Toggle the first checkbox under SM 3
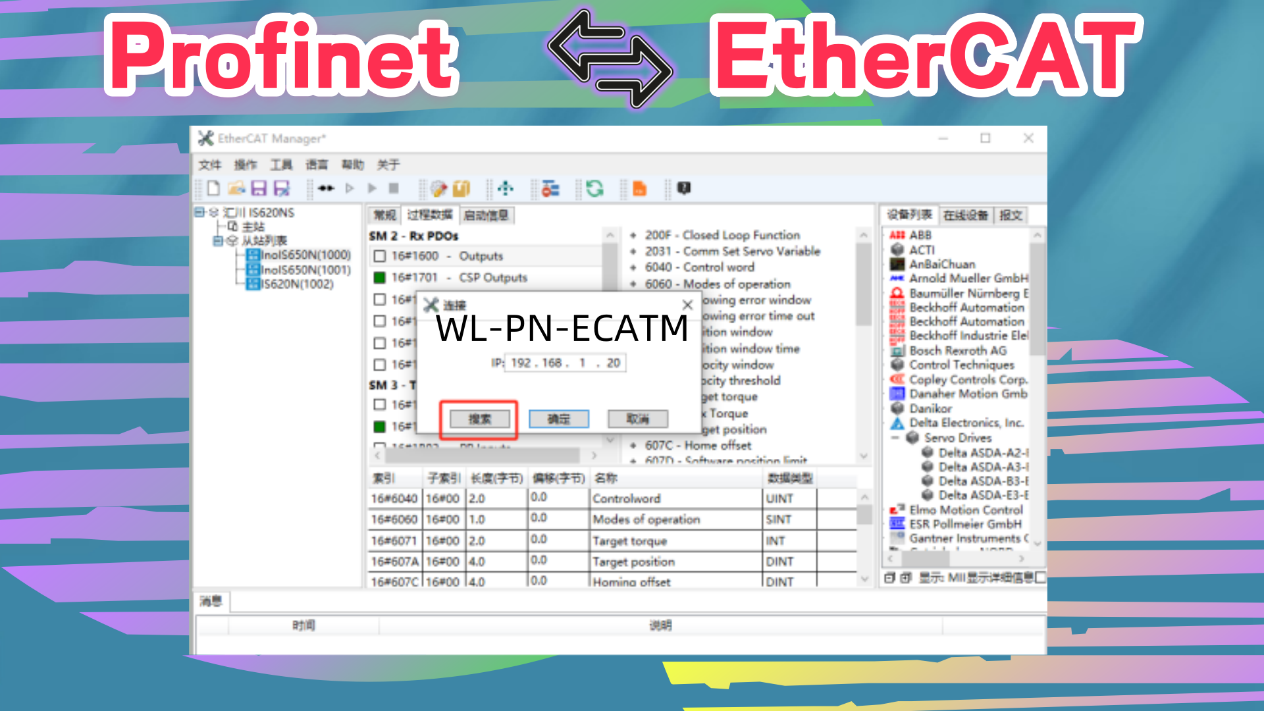1264x711 pixels. tap(380, 404)
